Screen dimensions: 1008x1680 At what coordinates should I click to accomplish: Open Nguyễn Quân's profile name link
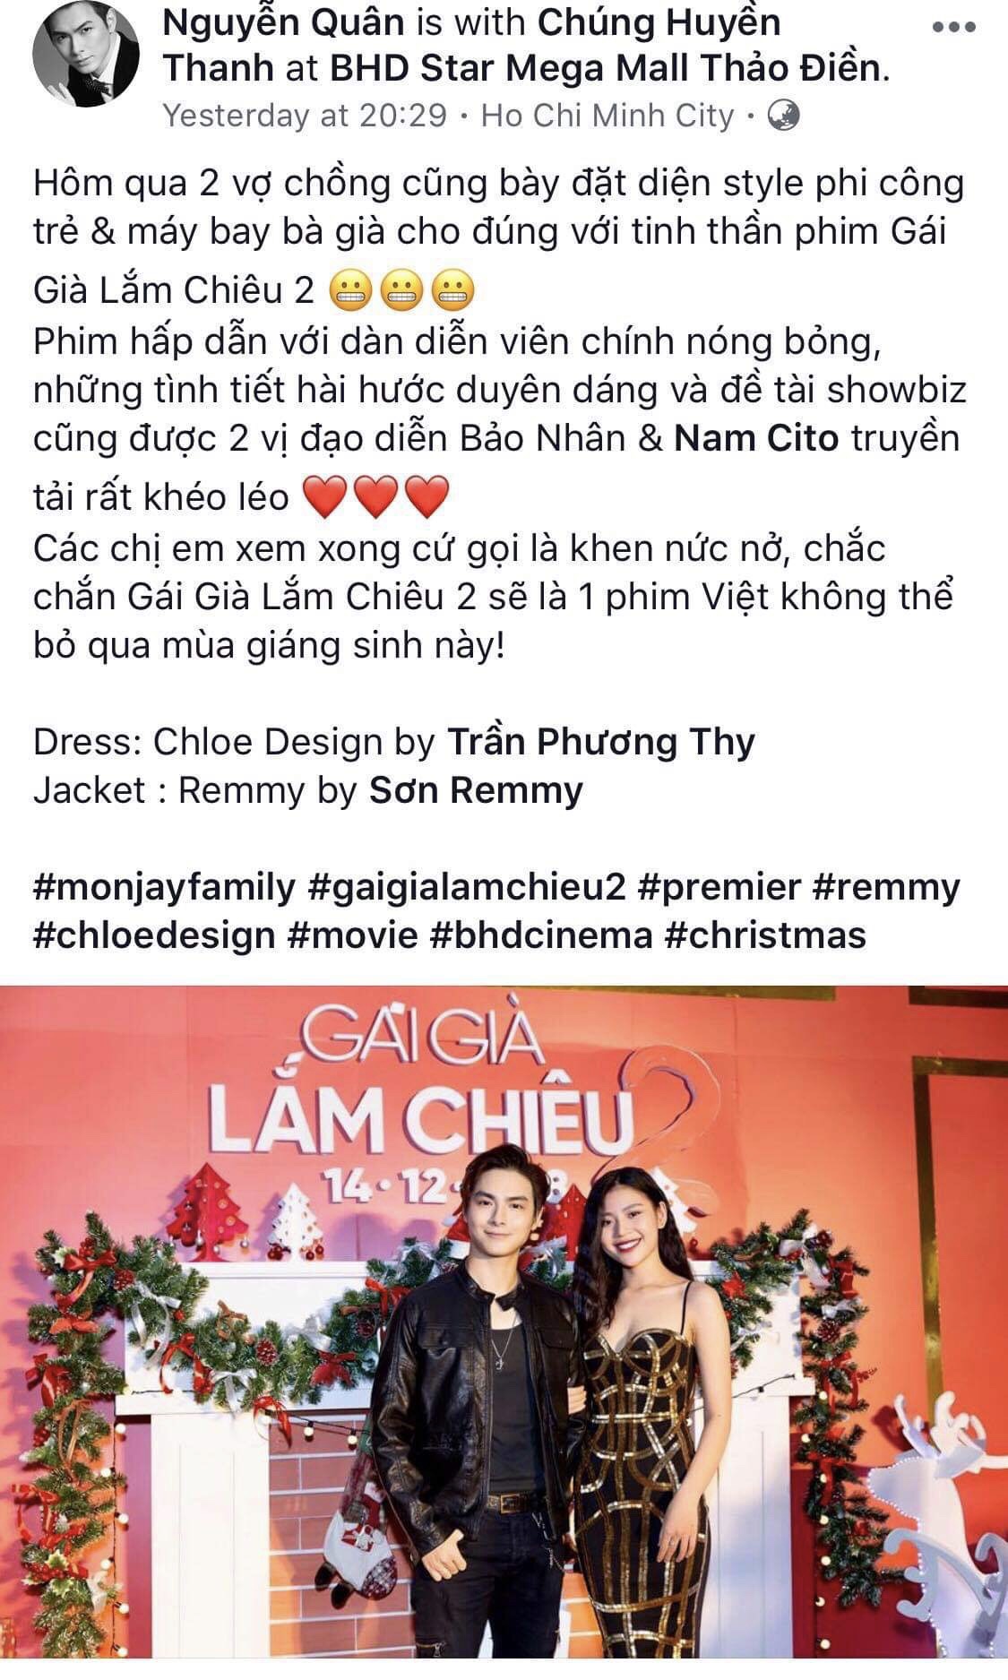click(x=284, y=23)
